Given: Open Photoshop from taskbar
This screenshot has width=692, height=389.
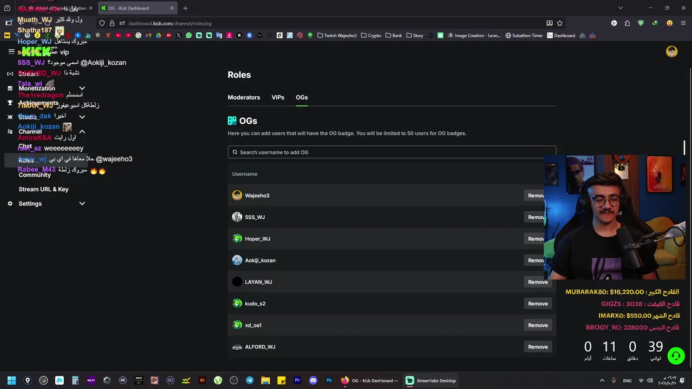Looking at the screenshot, I should 329,380.
